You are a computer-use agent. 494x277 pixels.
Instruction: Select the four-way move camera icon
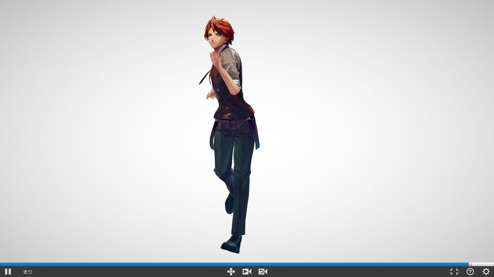pyautogui.click(x=231, y=272)
